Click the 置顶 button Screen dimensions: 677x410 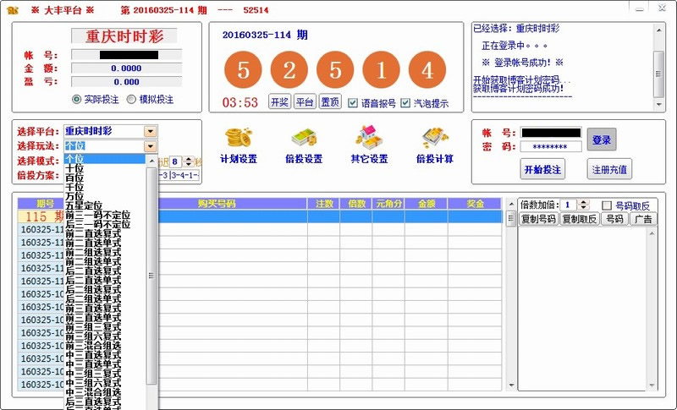coord(330,101)
